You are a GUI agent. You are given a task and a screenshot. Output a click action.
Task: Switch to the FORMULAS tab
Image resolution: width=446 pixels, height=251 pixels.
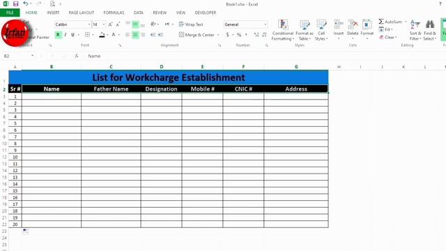point(114,13)
